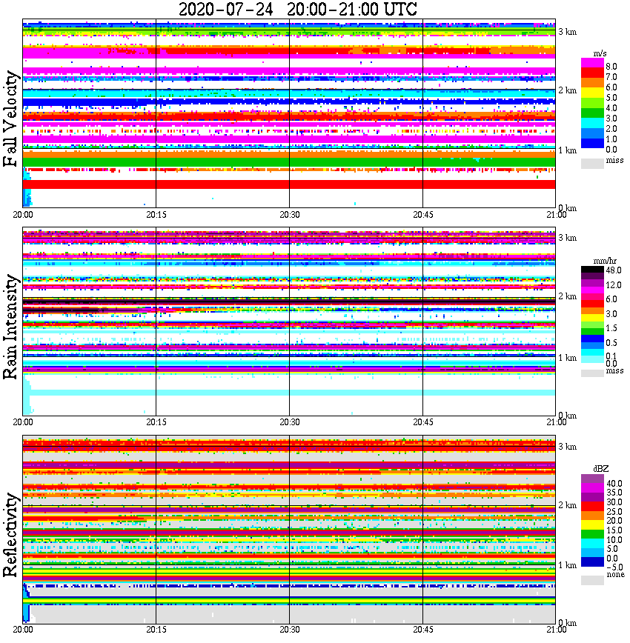Image resolution: width=630 pixels, height=643 pixels.
Task: Pick the gray 'miss' swatch in mm/hr legend
Action: 592,373
